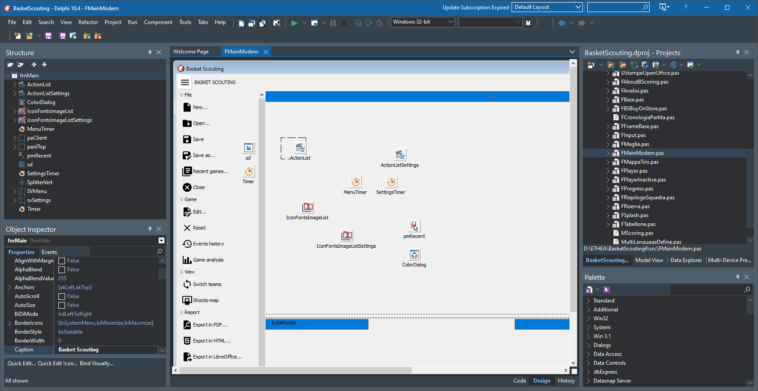The height and width of the screenshot is (391, 758).
Task: Click Add File to Project icon
Action: pyautogui.click(x=87, y=36)
